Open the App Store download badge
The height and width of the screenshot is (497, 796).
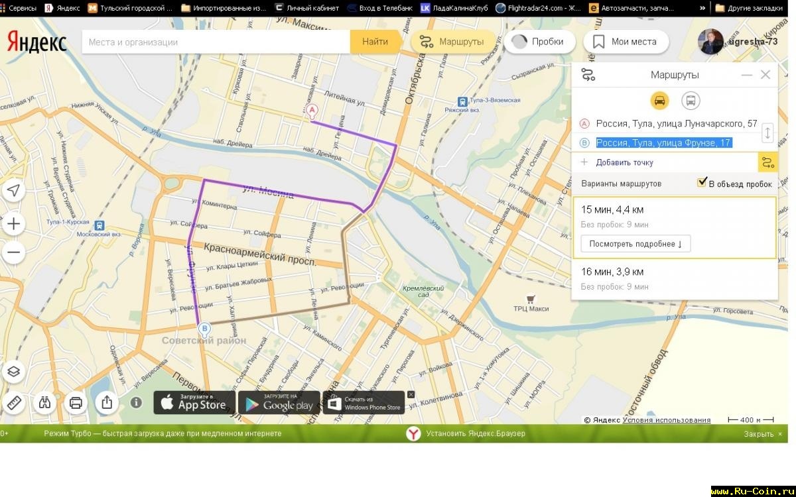point(194,402)
